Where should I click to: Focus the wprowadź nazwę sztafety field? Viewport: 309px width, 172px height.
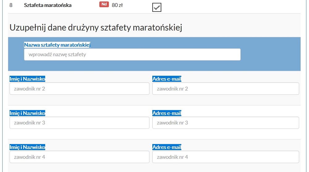point(132,55)
